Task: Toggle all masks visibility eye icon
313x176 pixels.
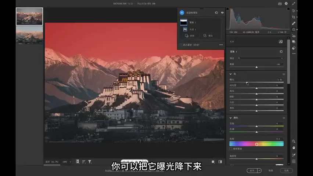Action: coord(222,12)
